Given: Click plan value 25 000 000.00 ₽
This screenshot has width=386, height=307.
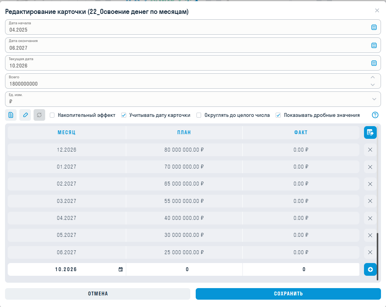Looking at the screenshot, I should pos(184,252).
